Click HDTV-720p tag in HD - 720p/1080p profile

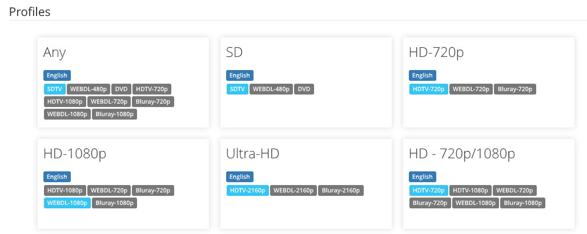point(429,191)
